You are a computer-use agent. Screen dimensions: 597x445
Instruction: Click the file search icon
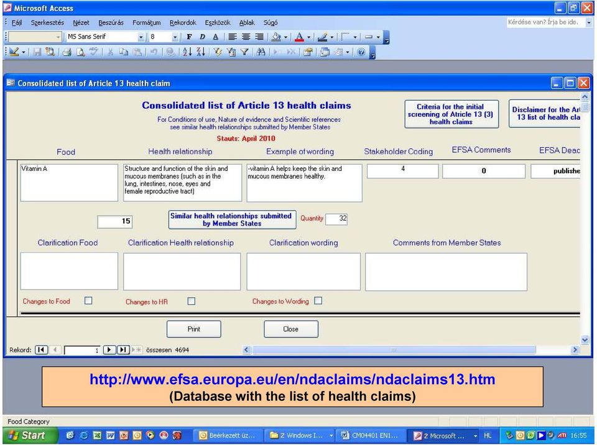[50, 52]
